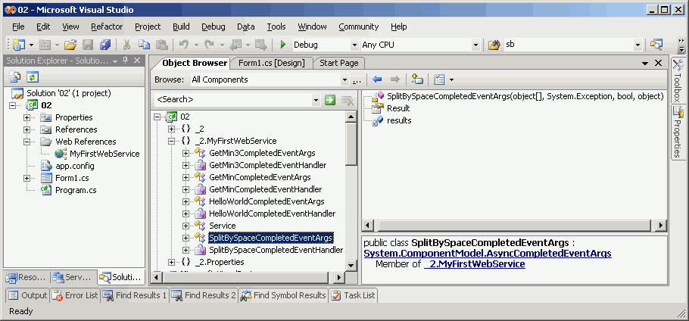Select HelloWorldCompletedEventHandler delegate

(x=272, y=213)
